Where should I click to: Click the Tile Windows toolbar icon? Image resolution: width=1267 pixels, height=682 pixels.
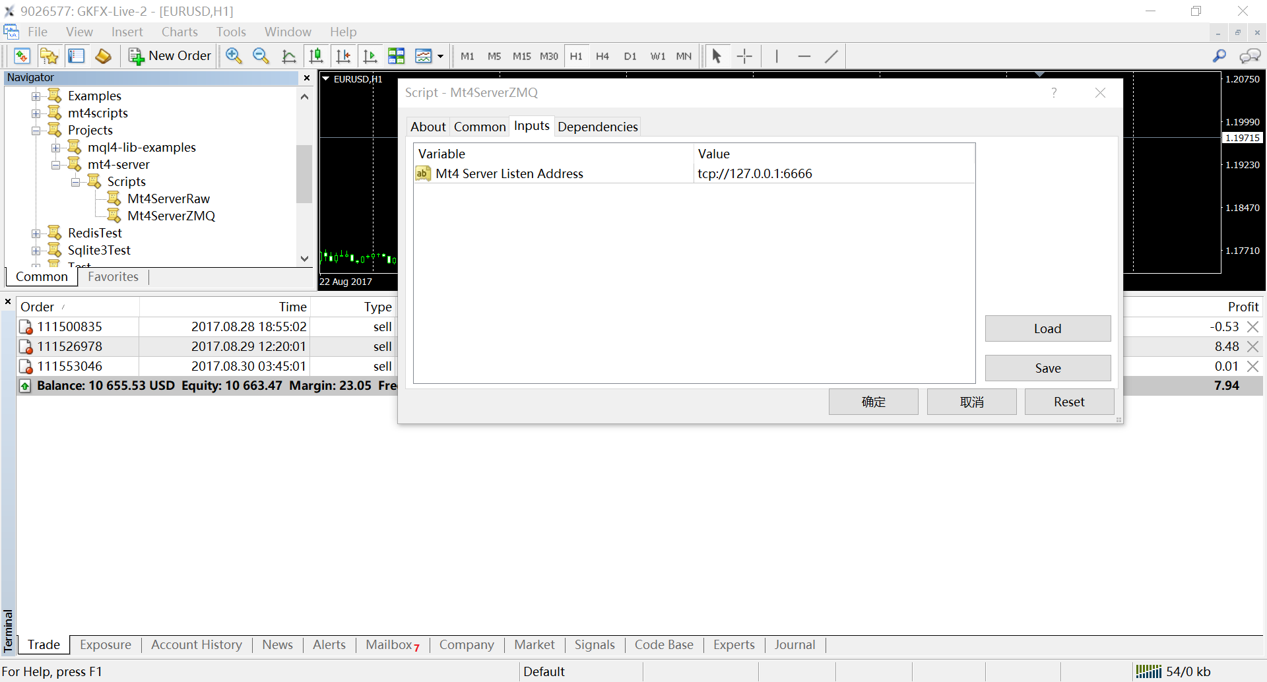[x=397, y=56]
